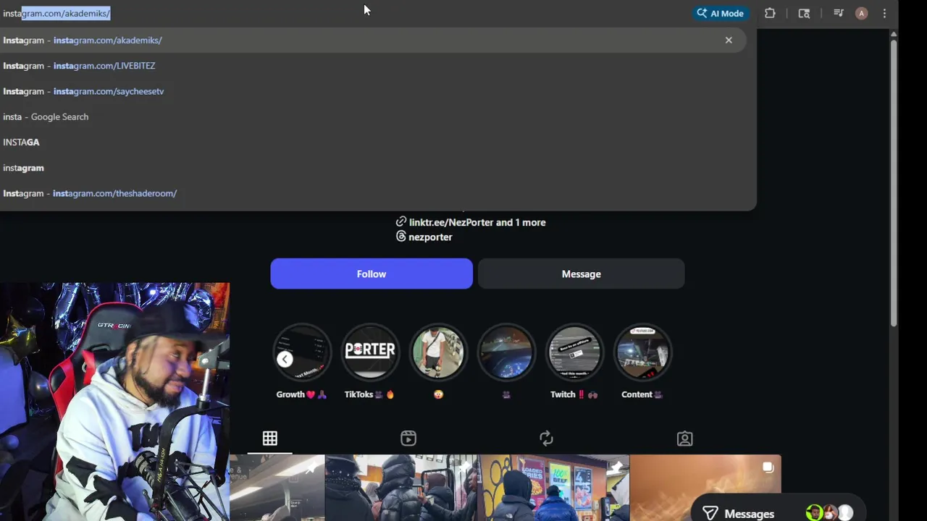Open the Chrome three-dot menu
The width and height of the screenshot is (927, 521).
(x=884, y=13)
